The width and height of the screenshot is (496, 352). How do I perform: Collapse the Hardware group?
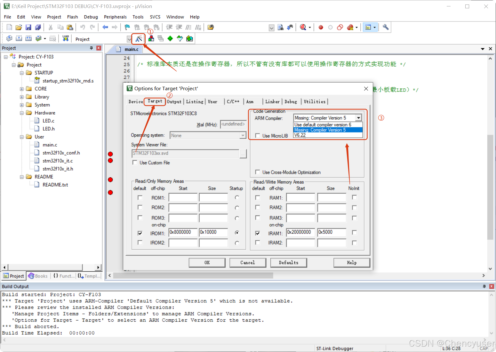21,113
